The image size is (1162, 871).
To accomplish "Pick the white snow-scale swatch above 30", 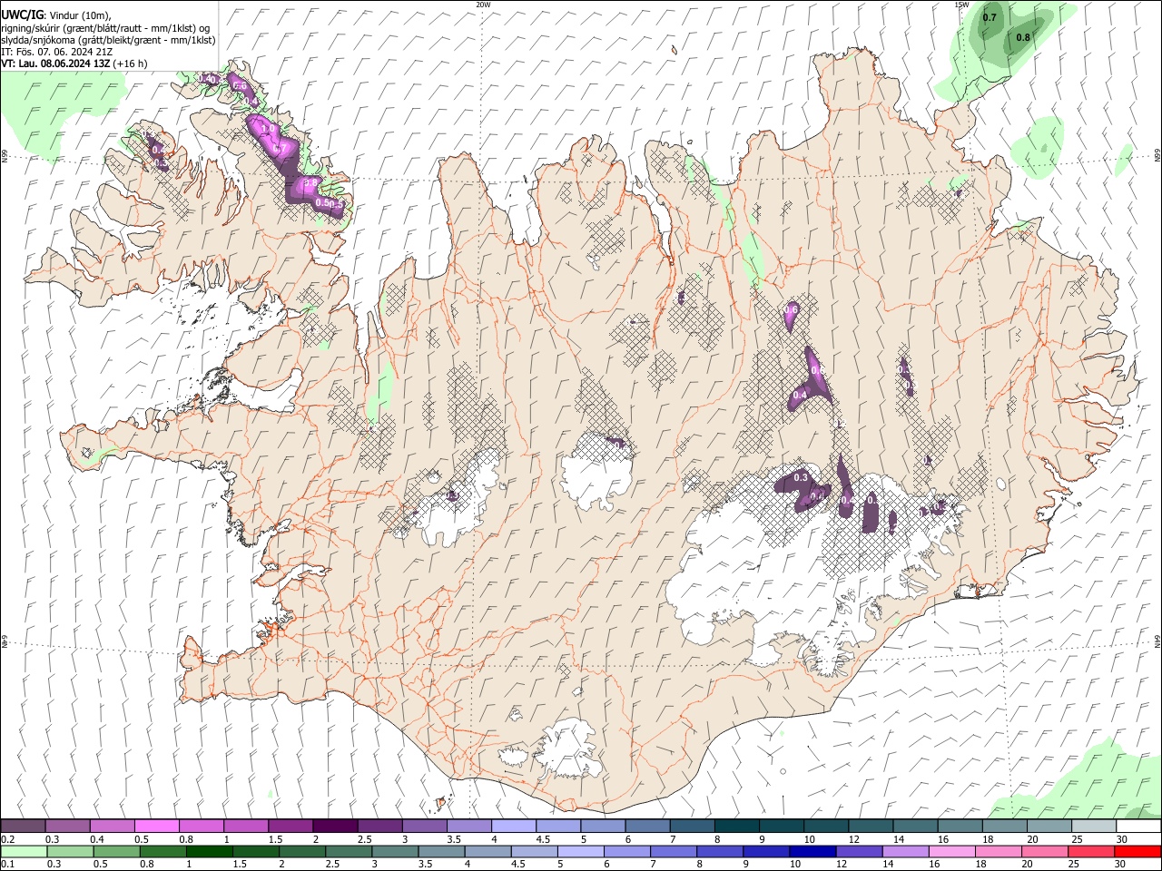I will click(x=1139, y=826).
